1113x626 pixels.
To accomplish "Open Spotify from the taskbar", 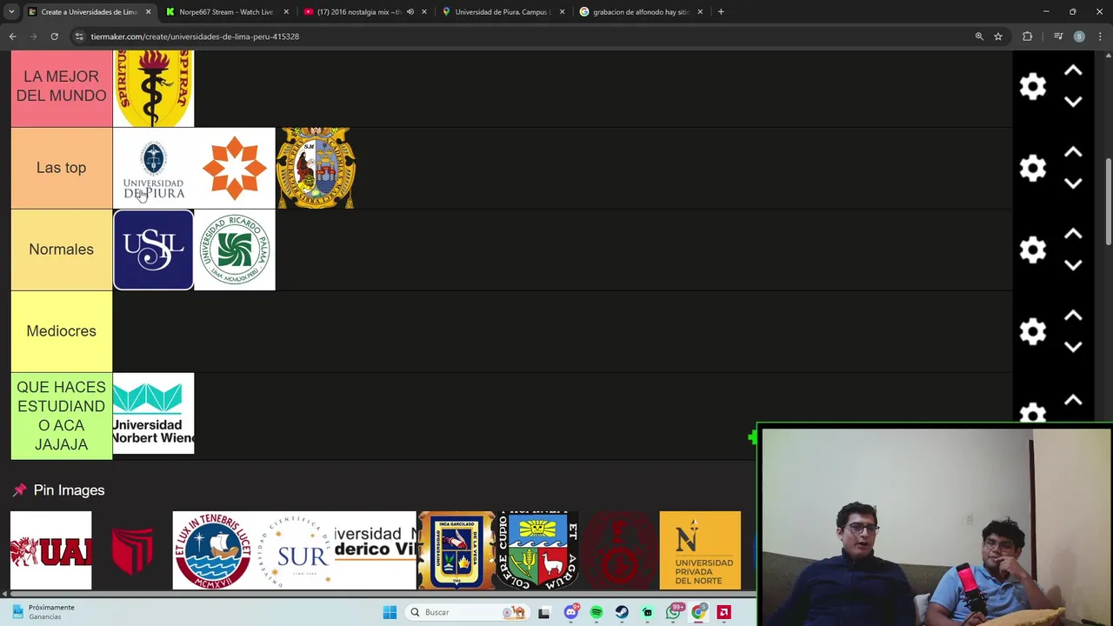I will [x=596, y=612].
